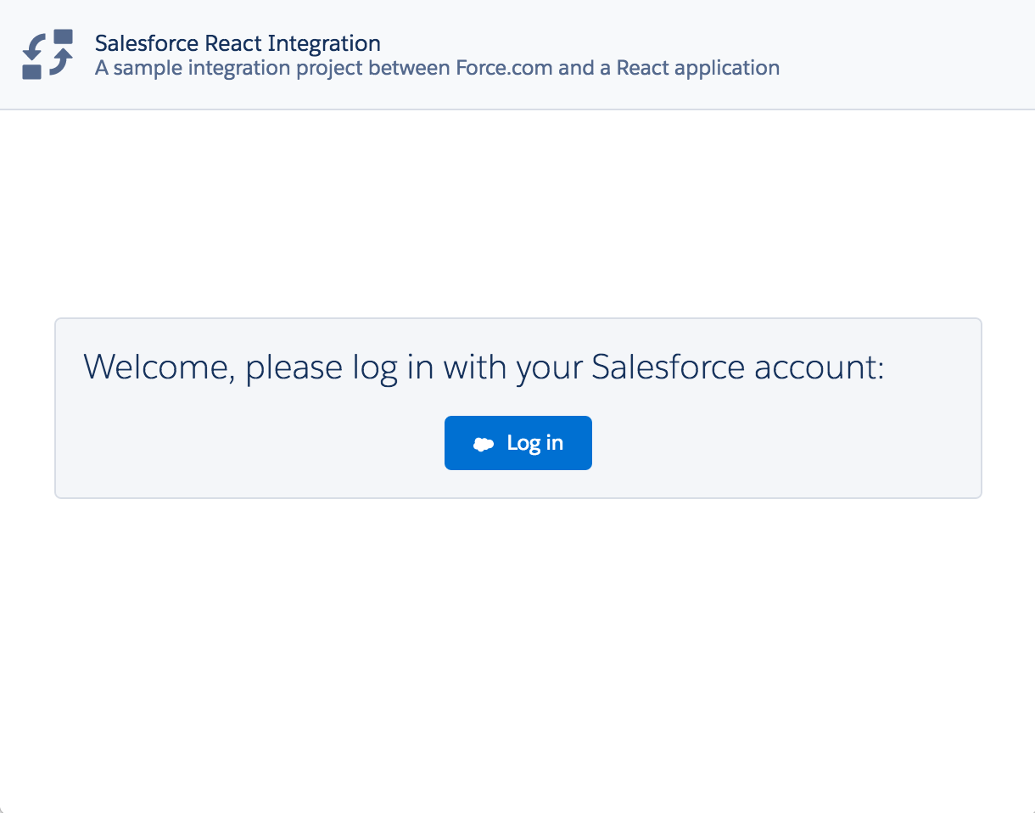Click the "Log in" text label
Image resolution: width=1035 pixels, height=813 pixels.
(x=534, y=443)
